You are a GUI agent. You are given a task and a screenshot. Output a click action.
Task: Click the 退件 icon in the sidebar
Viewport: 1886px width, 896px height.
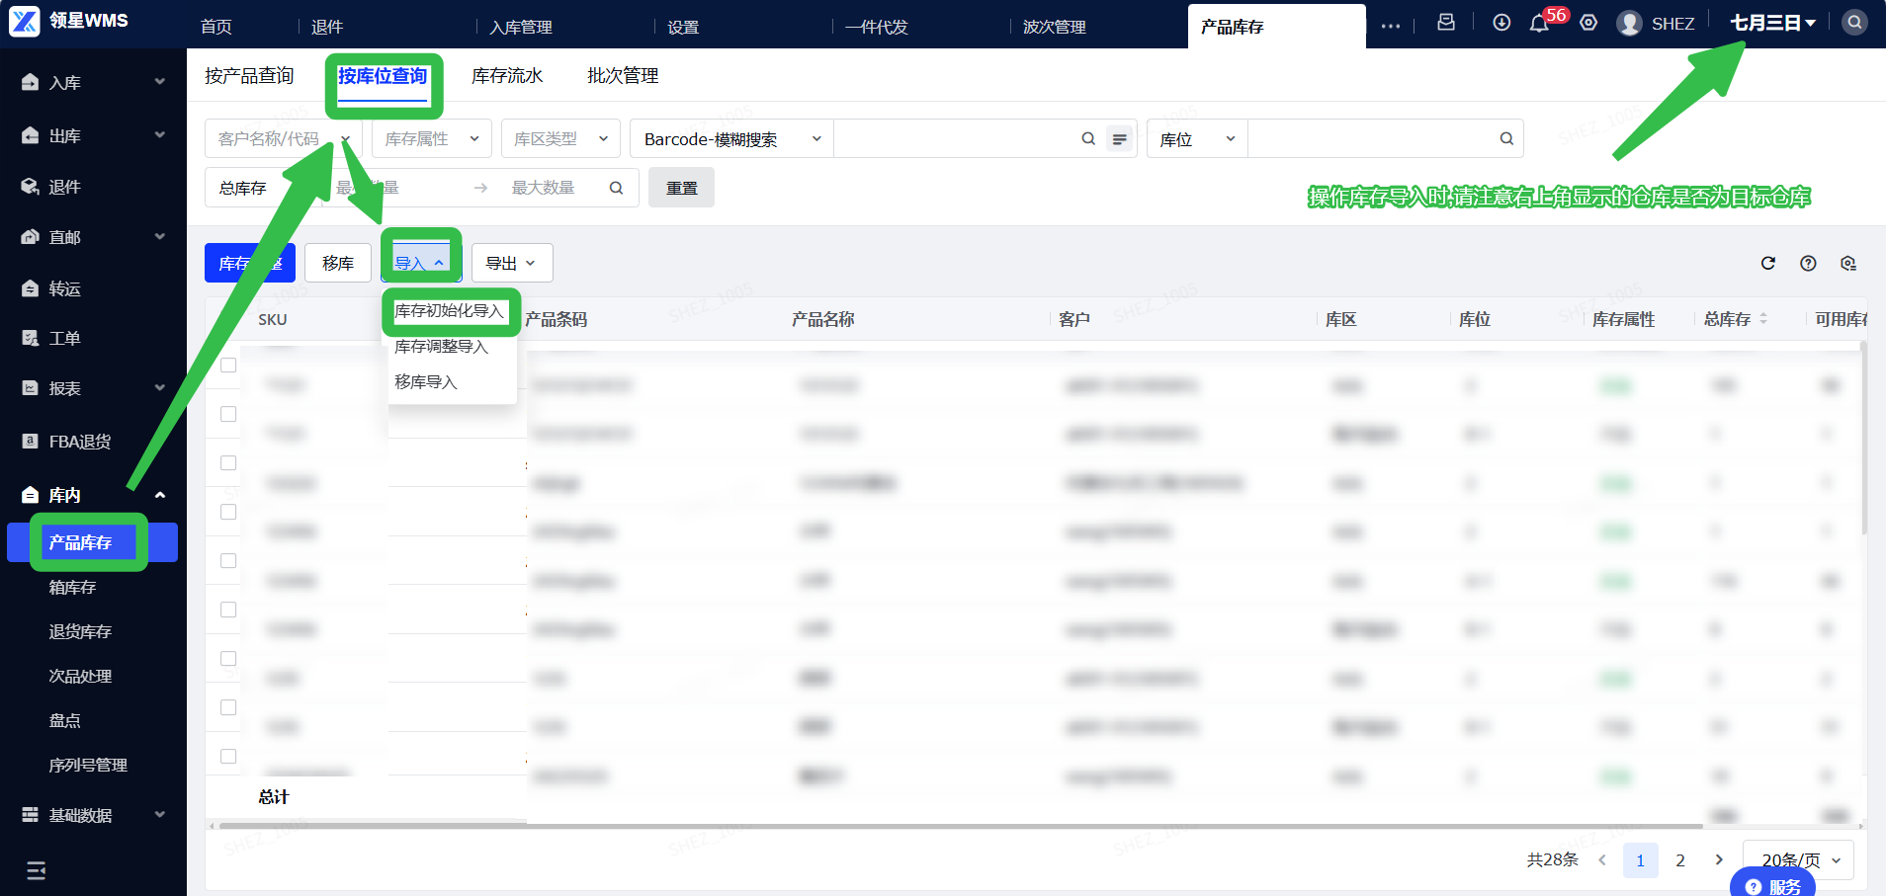[31, 187]
